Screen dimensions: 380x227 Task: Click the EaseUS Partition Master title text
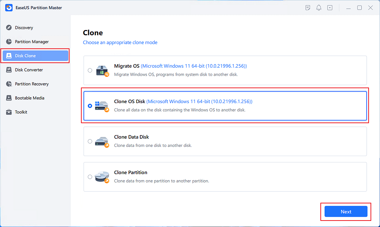coord(39,8)
